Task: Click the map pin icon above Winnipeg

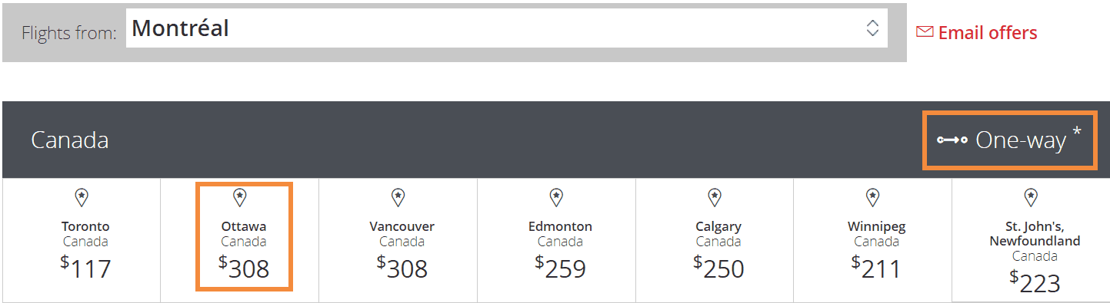Action: [x=873, y=198]
